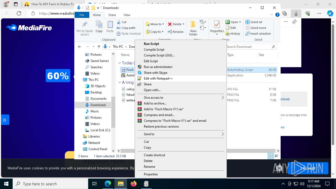Expand the Delete dropdown arrow
The image size is (336, 189).
click(183, 24)
